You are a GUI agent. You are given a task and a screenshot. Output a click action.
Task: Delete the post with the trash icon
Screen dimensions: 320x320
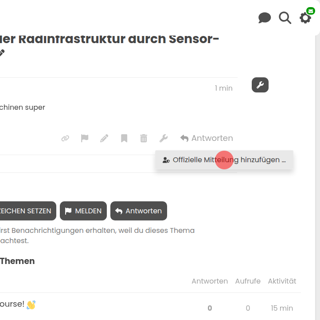pyautogui.click(x=144, y=138)
